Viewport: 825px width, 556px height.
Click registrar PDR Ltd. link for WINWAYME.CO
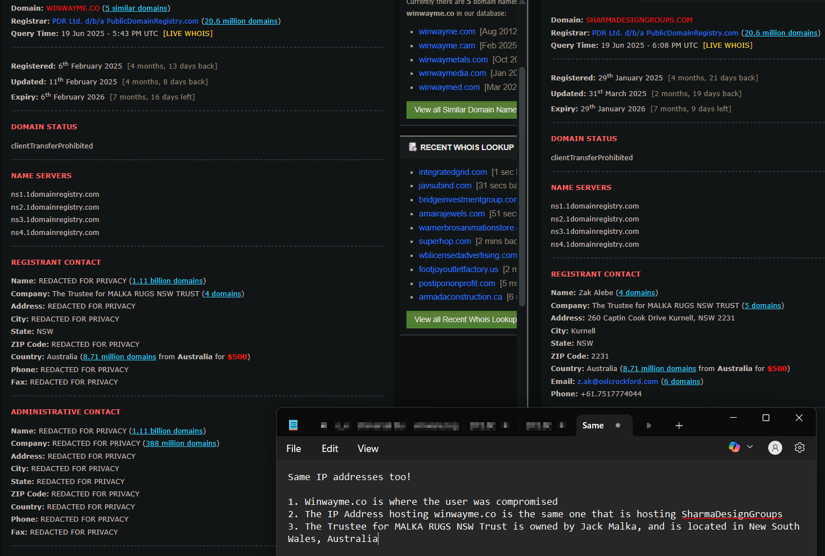(125, 21)
